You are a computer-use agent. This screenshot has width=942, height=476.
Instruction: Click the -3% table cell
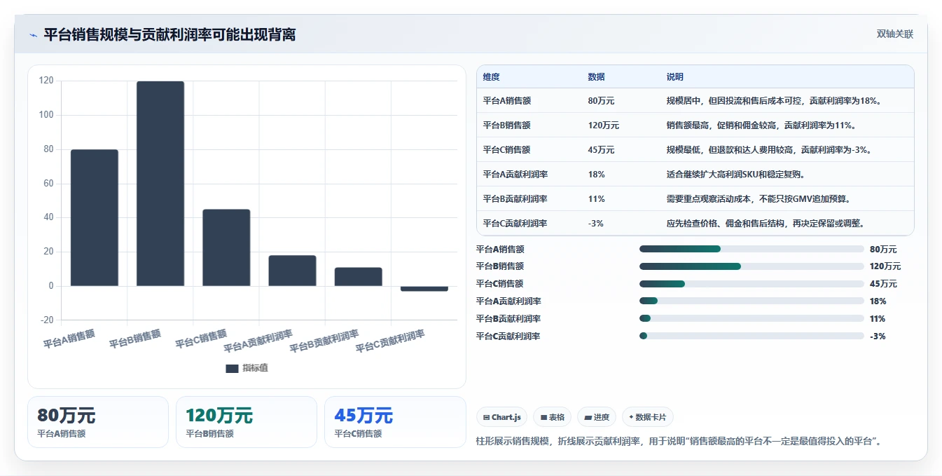596,224
